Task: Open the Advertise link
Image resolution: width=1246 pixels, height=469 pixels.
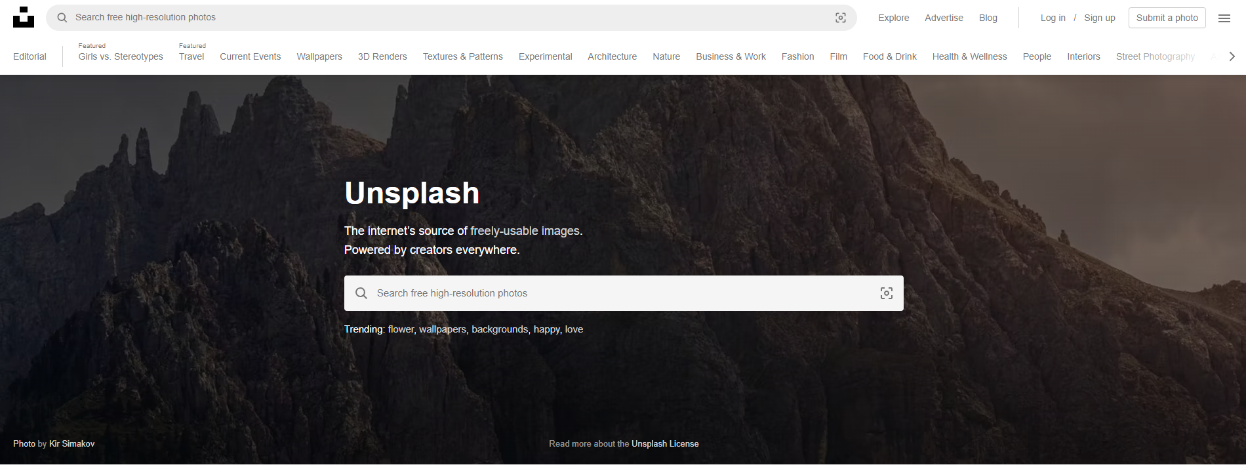Action: 944,18
